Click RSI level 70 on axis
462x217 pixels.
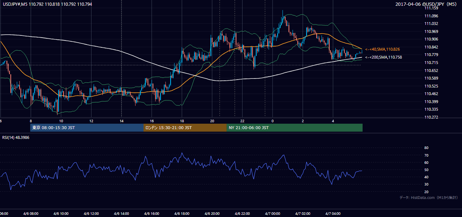pyautogui.click(x=426, y=155)
